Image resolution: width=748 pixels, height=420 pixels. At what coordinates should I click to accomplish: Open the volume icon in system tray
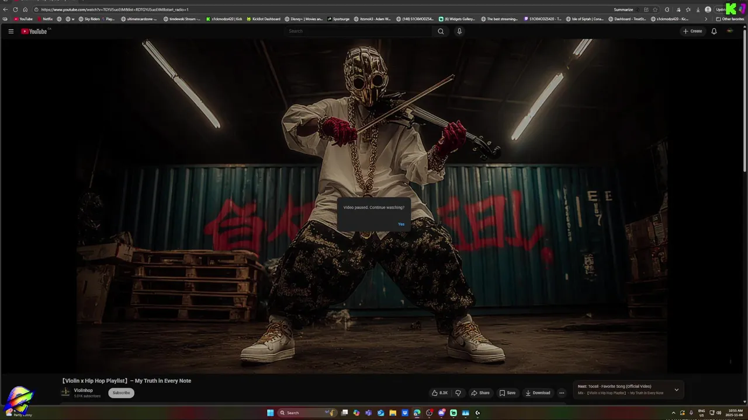click(718, 413)
